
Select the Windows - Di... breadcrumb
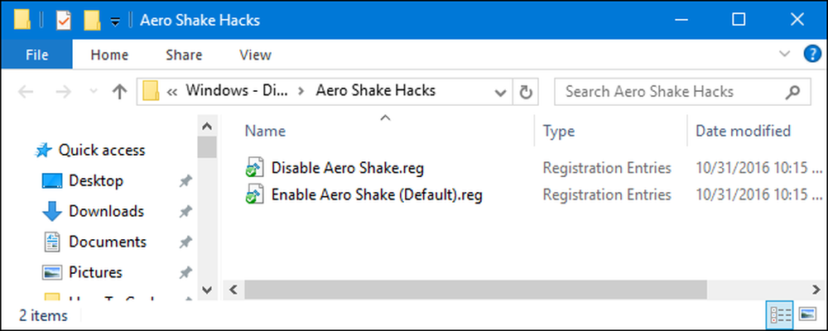(x=237, y=91)
